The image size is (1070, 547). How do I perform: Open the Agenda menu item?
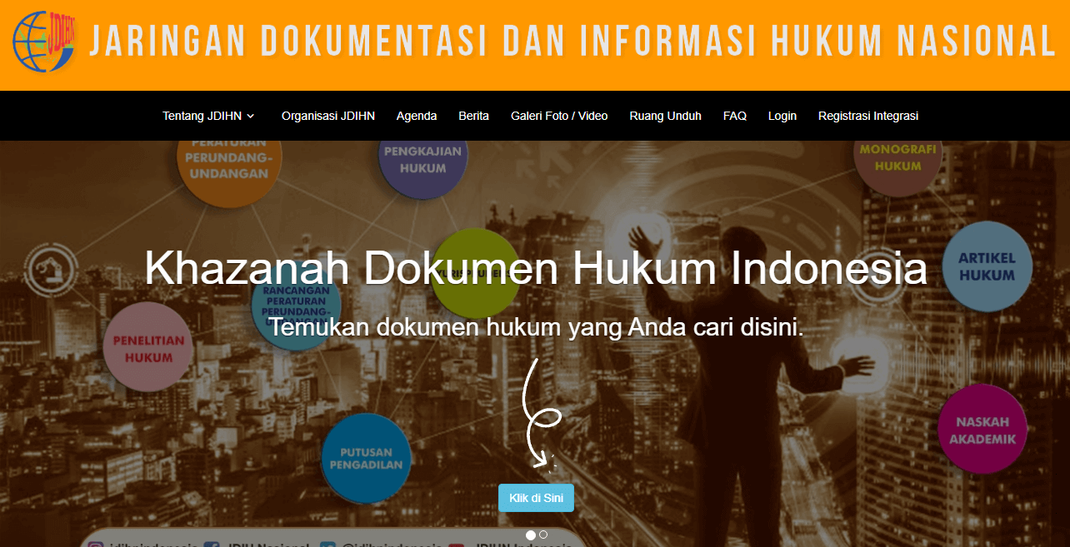pos(417,116)
